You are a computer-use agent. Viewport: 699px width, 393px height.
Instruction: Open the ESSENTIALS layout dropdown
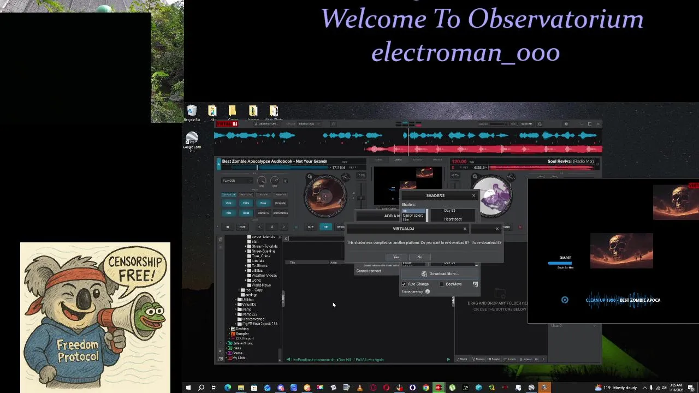point(309,124)
